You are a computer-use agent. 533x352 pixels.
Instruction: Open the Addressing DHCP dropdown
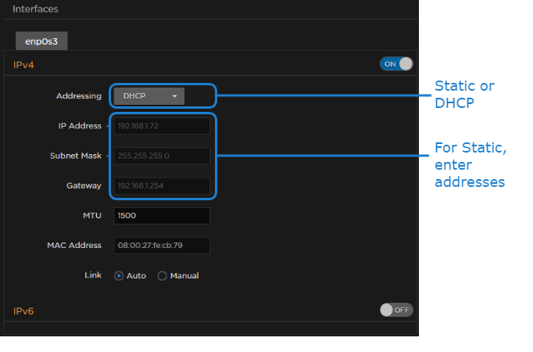148,96
